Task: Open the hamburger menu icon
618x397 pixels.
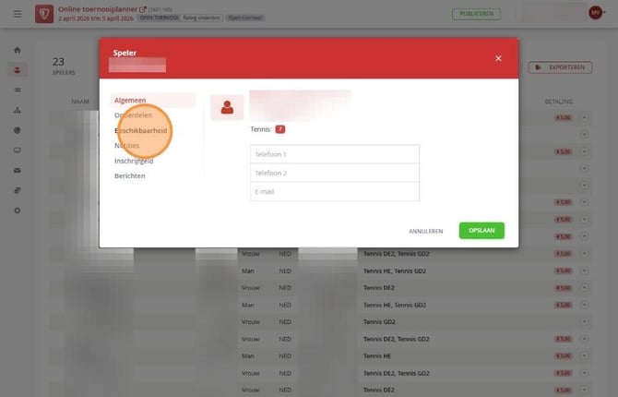Action: pos(18,14)
